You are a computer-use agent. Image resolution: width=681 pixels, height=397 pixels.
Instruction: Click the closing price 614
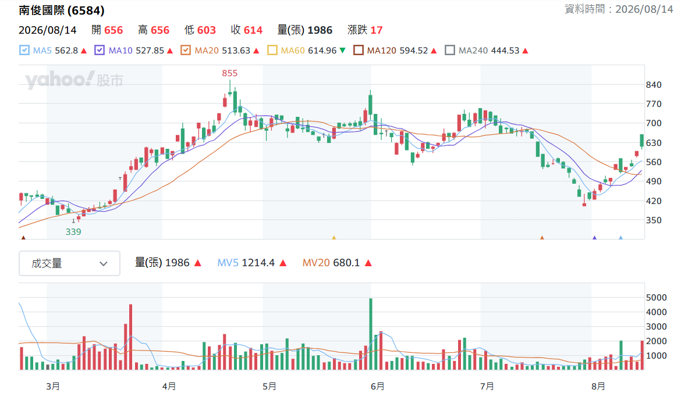pyautogui.click(x=253, y=30)
